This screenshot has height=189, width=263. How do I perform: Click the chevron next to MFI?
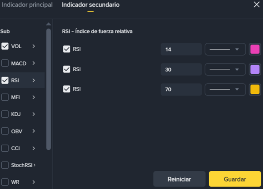[34, 97]
